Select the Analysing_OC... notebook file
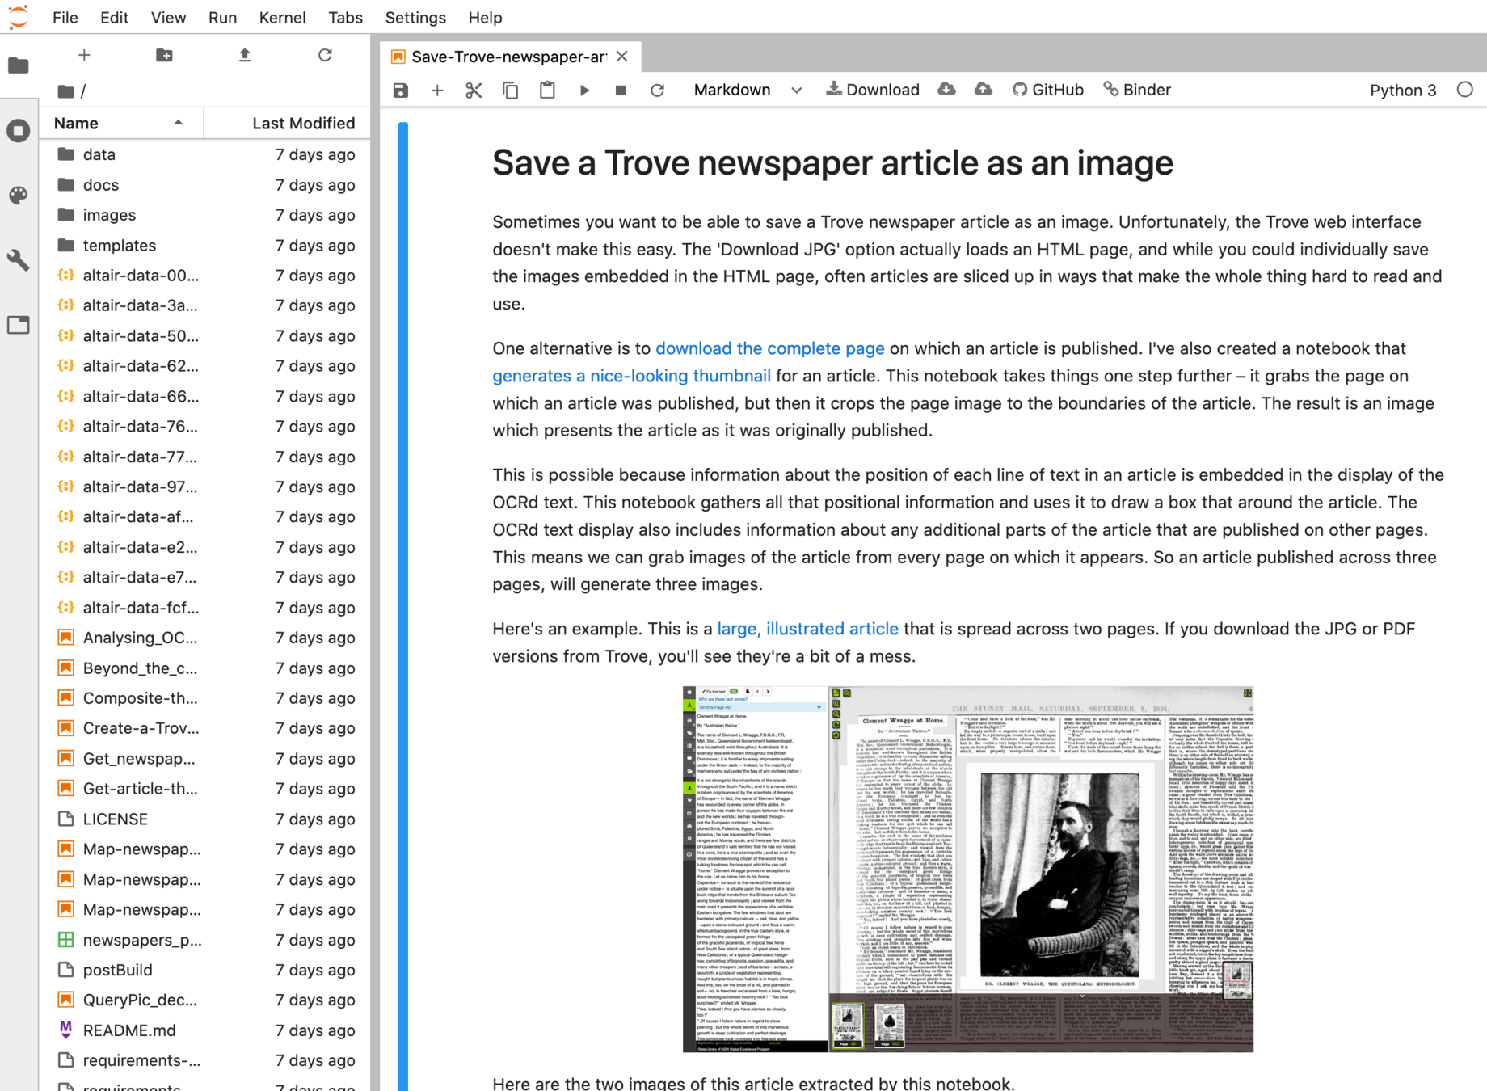Viewport: 1487px width, 1091px height. tap(205, 638)
